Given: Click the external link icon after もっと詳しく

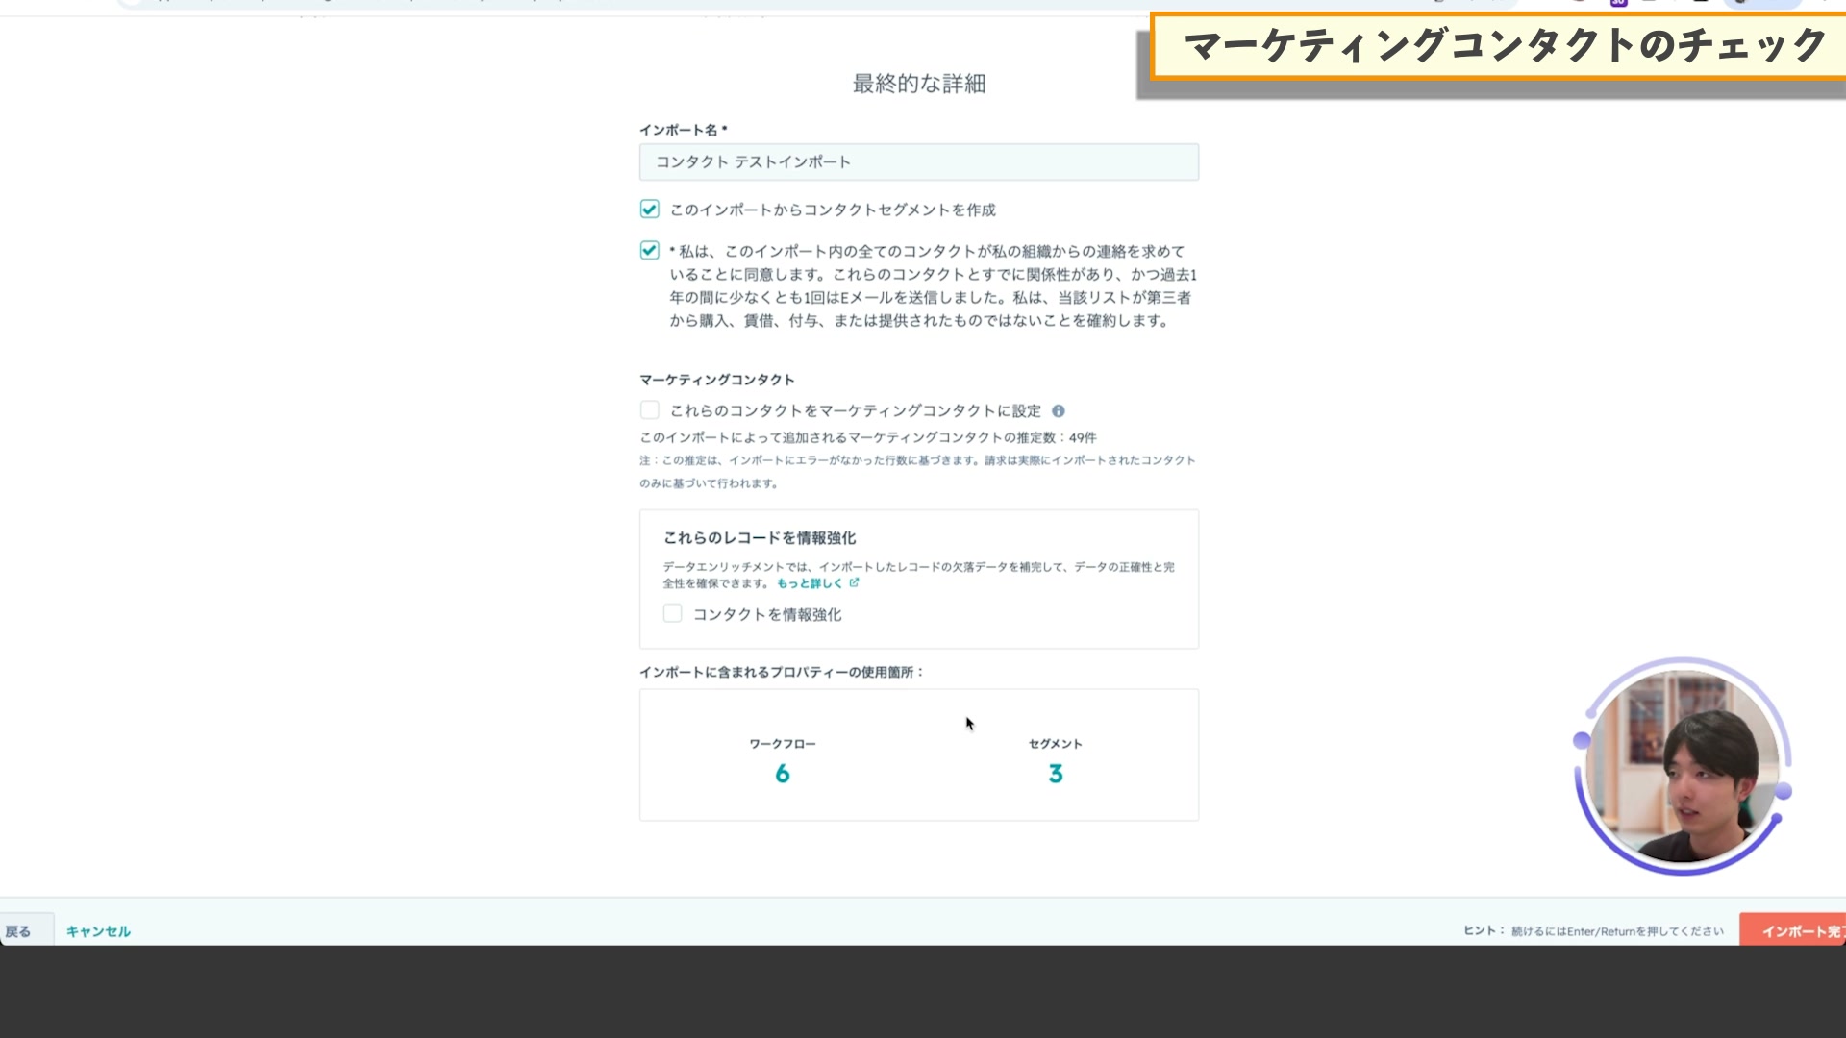Looking at the screenshot, I should pos(854,582).
